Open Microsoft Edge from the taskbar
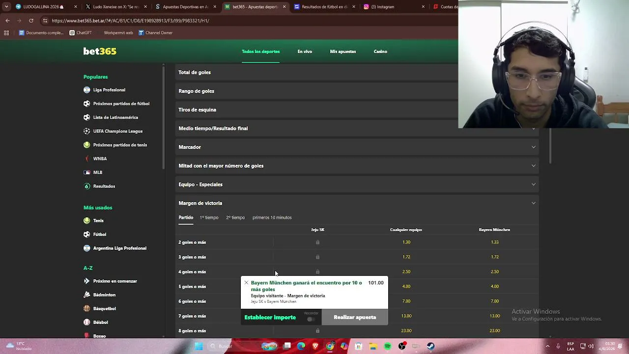This screenshot has height=354, width=629. tap(301, 346)
